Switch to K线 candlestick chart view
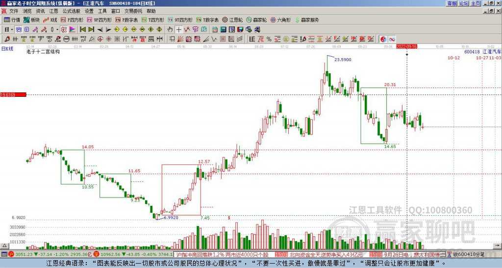This screenshot has height=268, width=502. [x=50, y=20]
